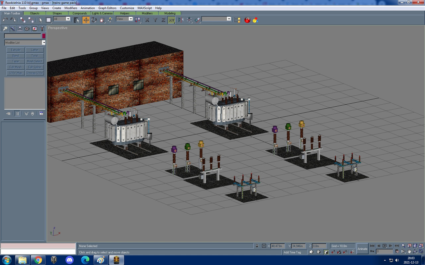Activate the Select and Link tool
425x265 pixels.
23,20
